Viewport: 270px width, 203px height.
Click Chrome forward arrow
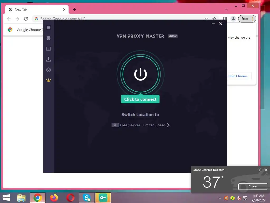click(17, 19)
